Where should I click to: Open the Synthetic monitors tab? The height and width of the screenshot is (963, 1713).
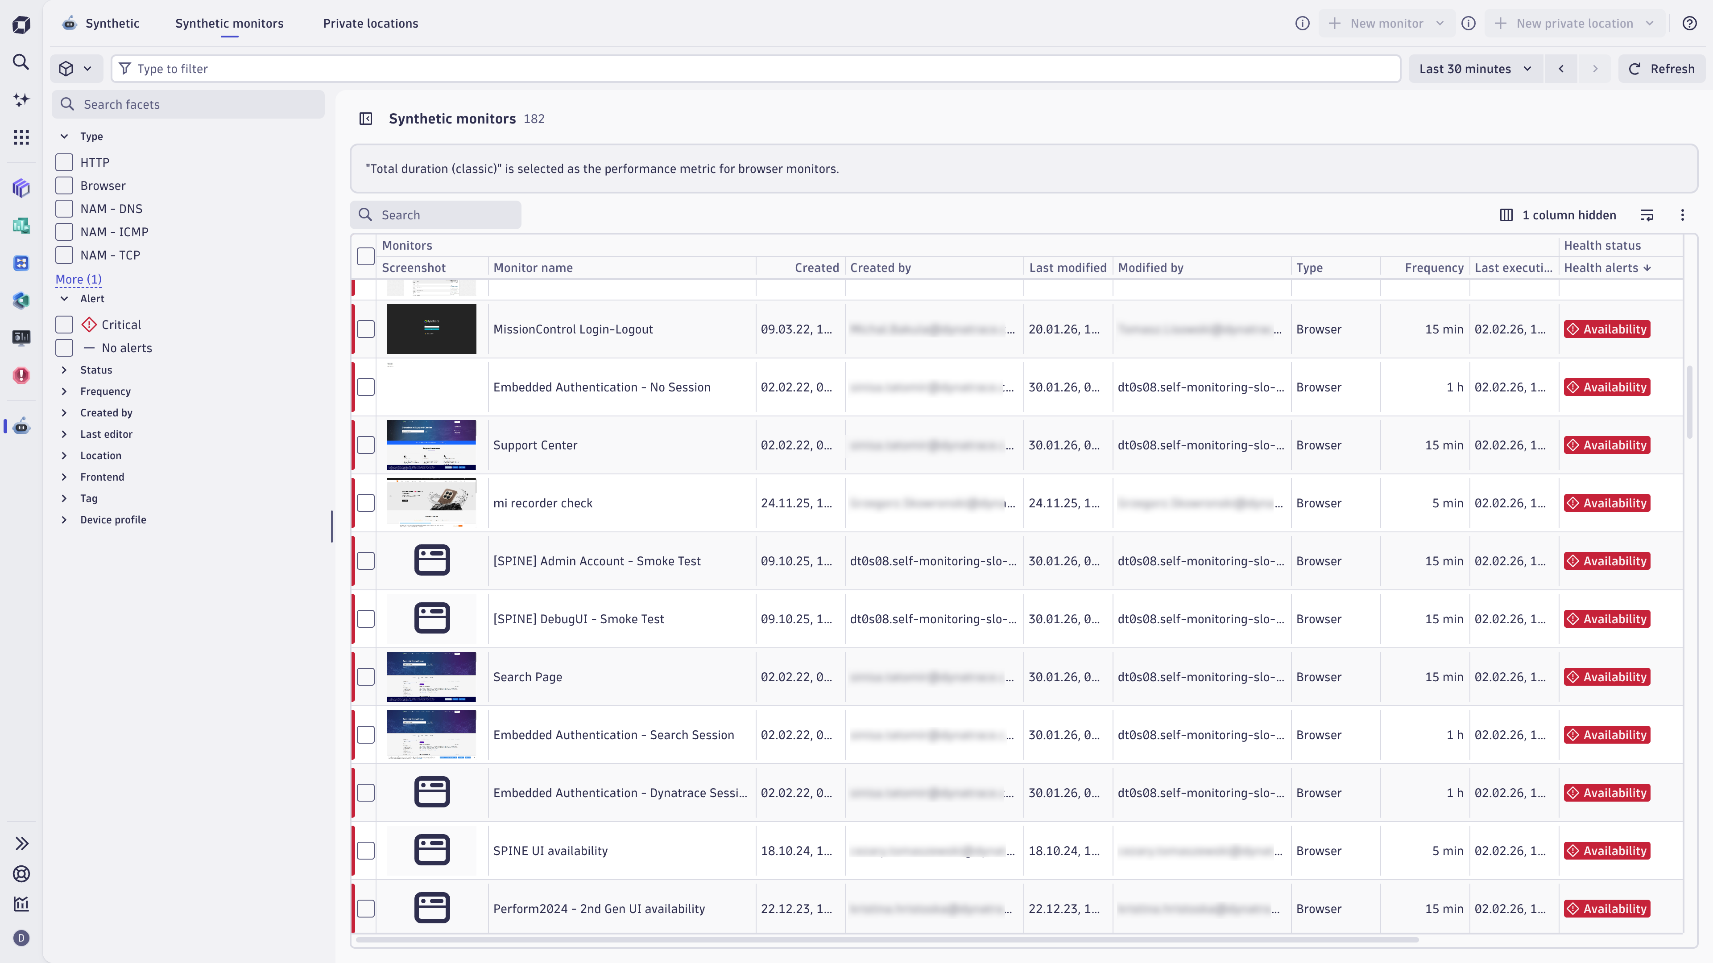point(229,23)
